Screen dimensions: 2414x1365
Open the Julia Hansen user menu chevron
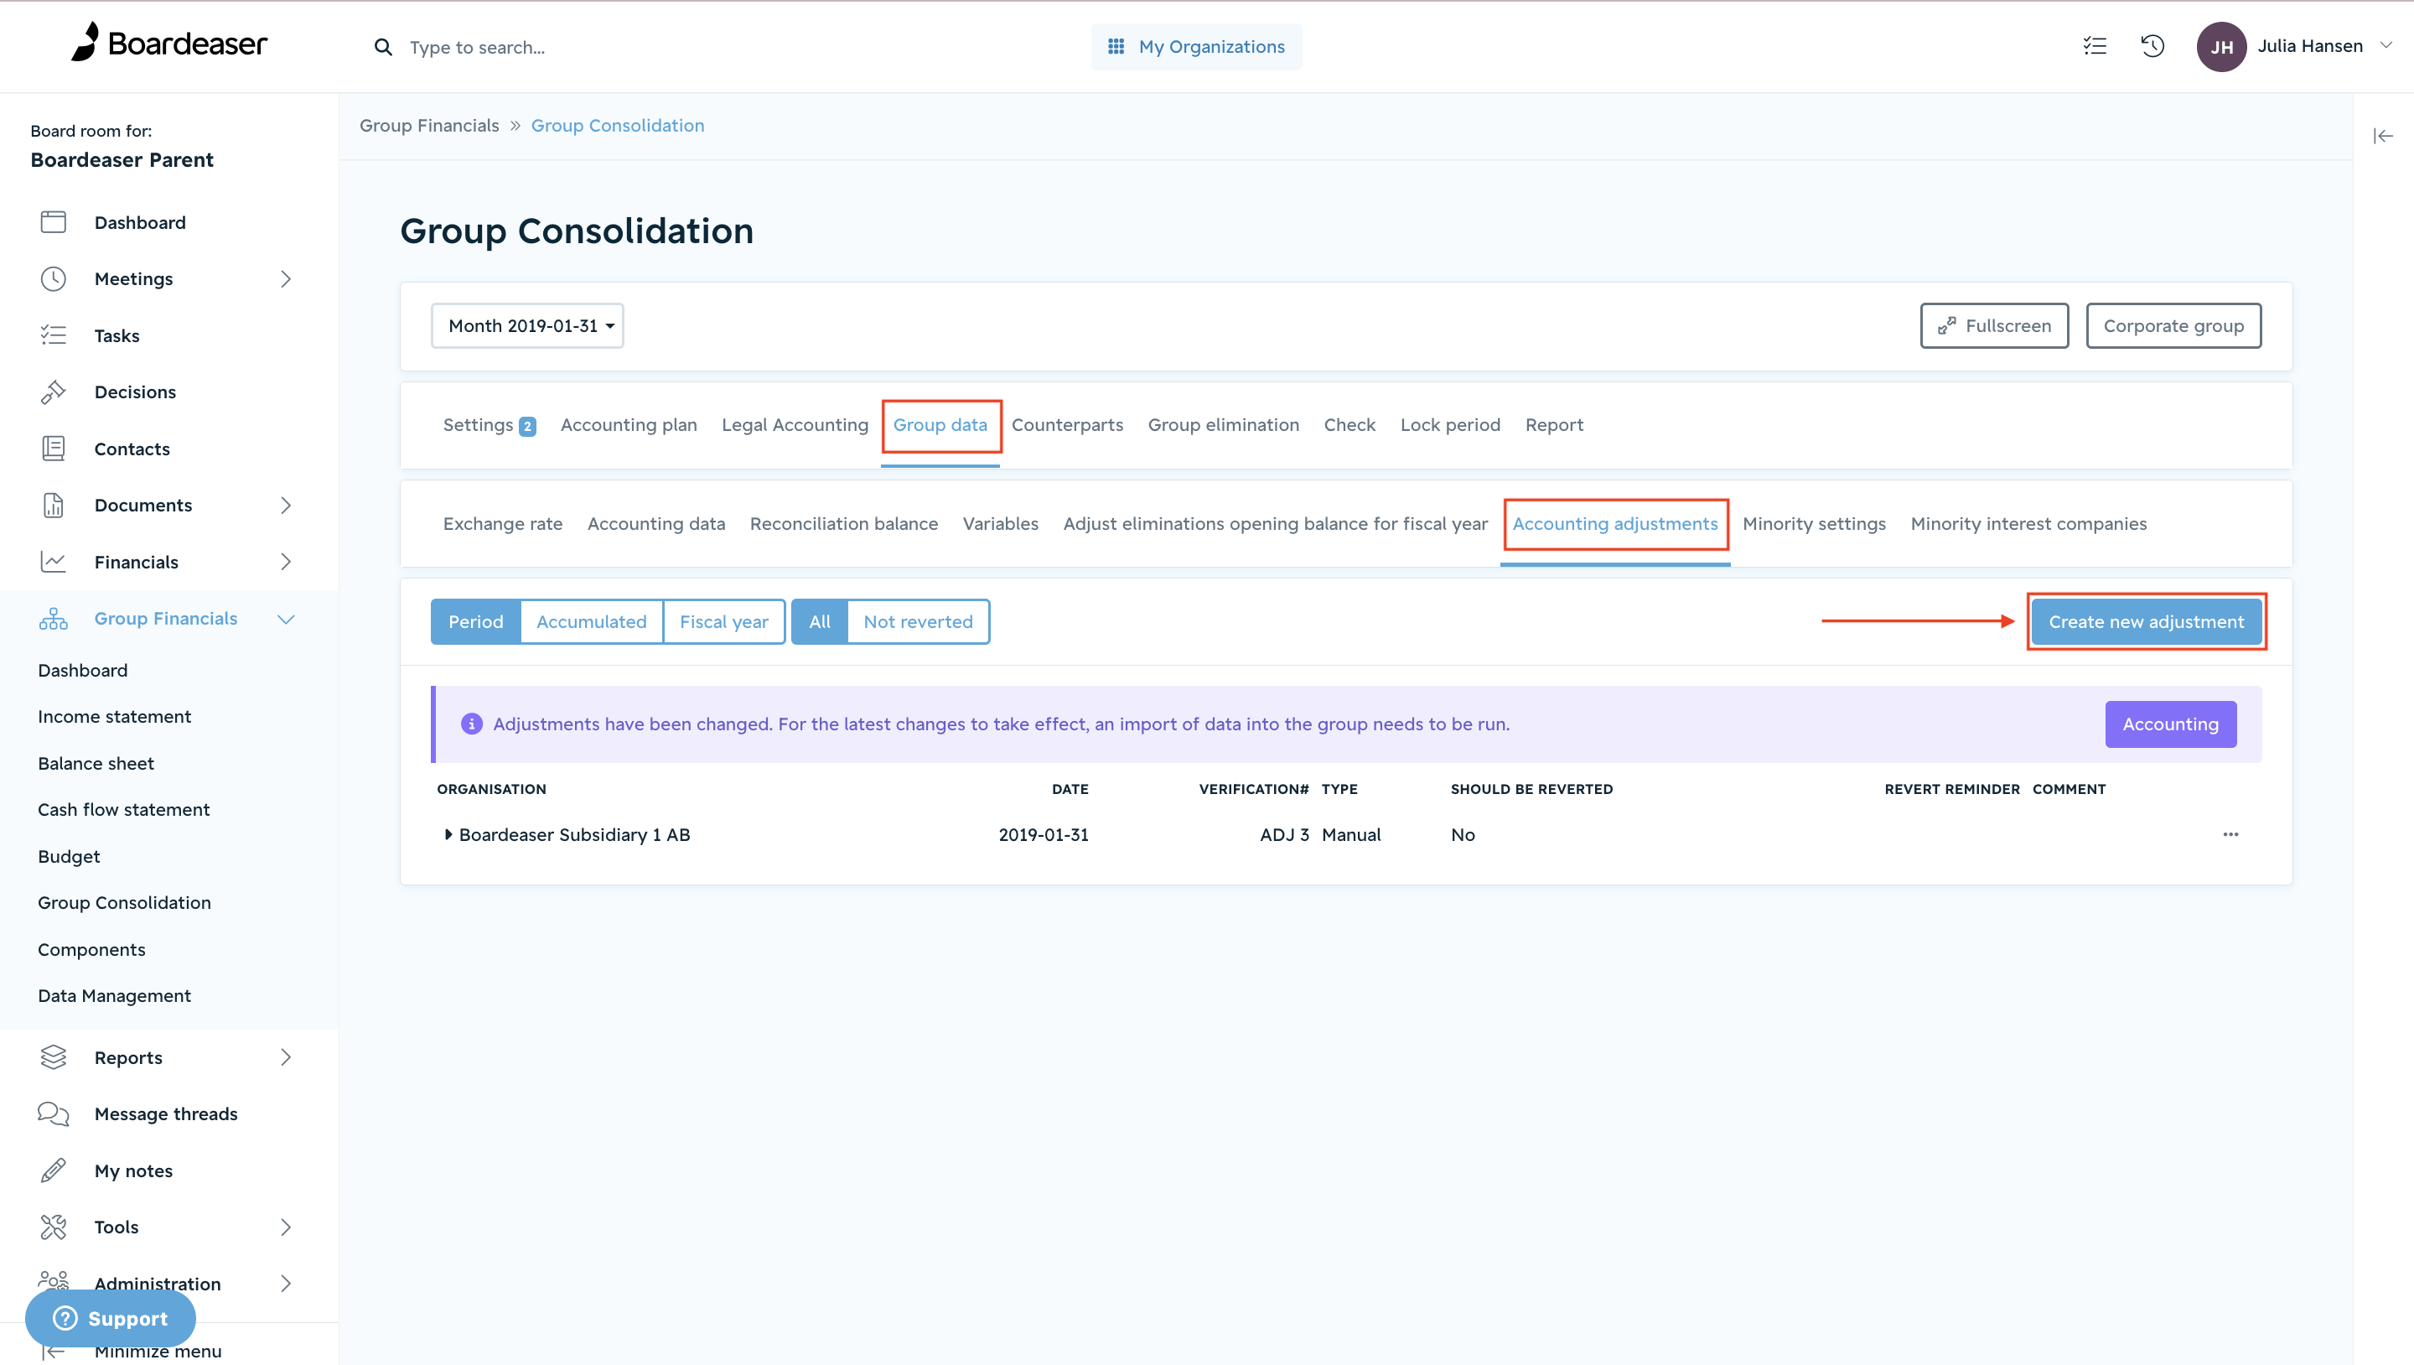2385,45
